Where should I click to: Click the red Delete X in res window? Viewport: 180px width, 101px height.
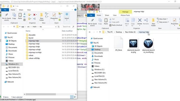pyautogui.click(x=34, y=15)
